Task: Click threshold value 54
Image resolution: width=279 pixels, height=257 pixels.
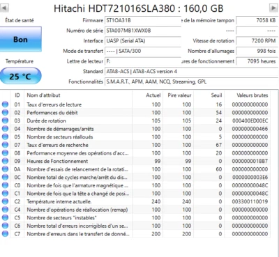Action: pos(219,113)
